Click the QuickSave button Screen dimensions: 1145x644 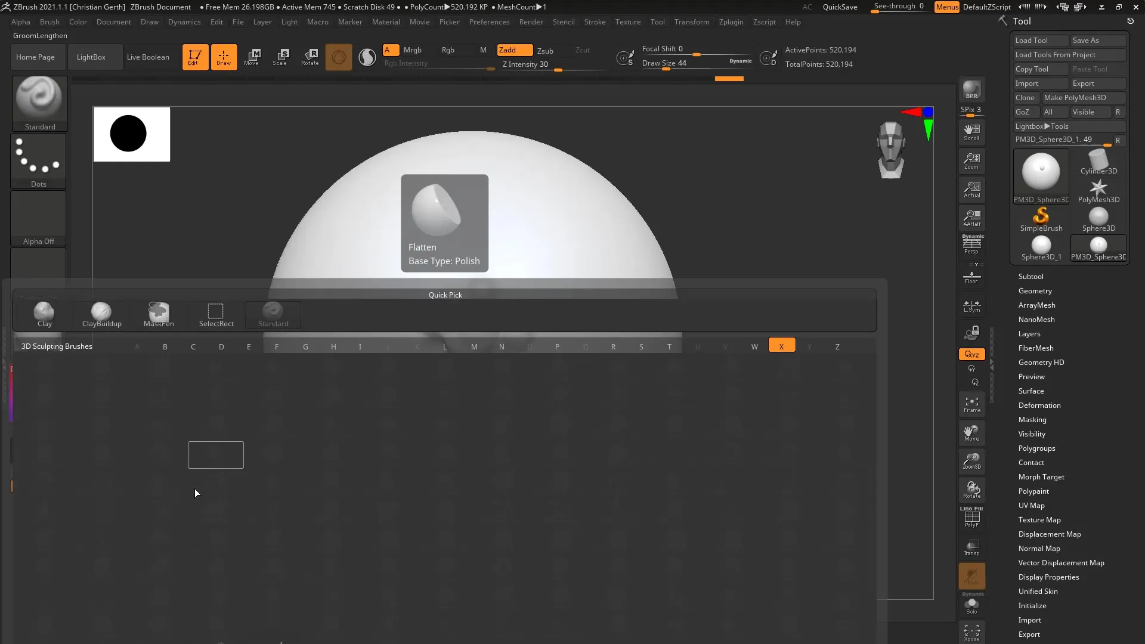pos(840,7)
